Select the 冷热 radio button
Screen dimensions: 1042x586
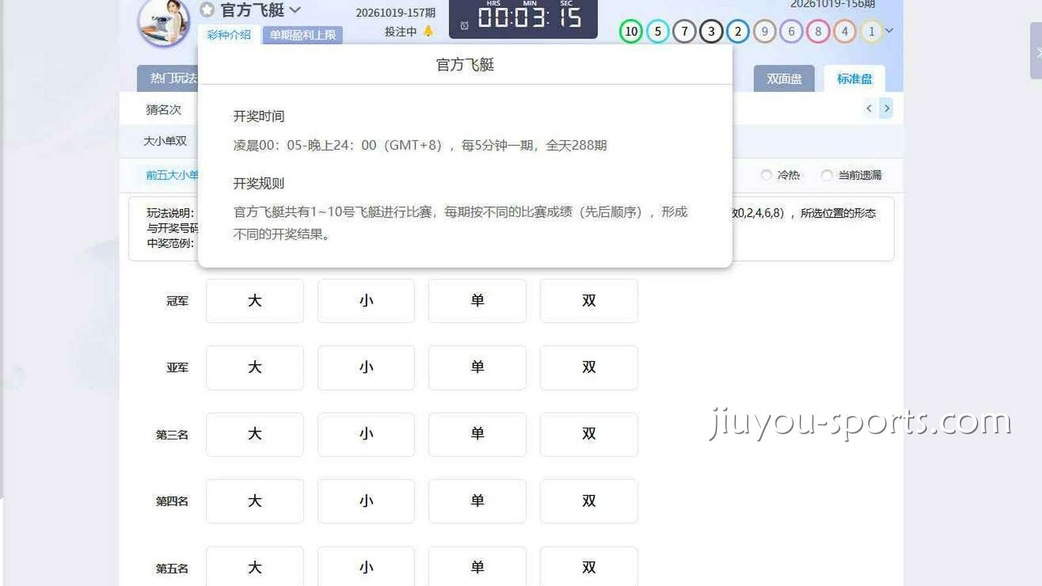pyautogui.click(x=767, y=174)
